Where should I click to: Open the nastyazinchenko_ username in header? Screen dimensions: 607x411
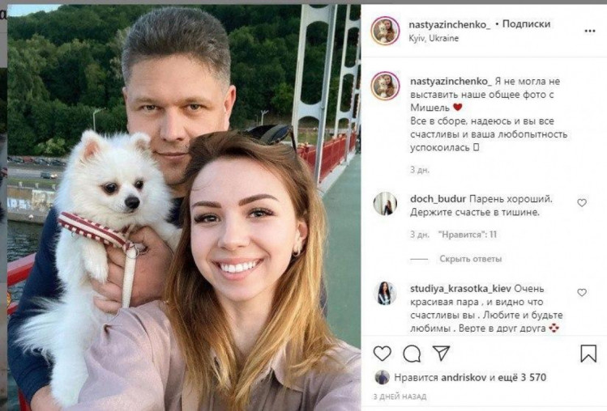[x=450, y=24]
